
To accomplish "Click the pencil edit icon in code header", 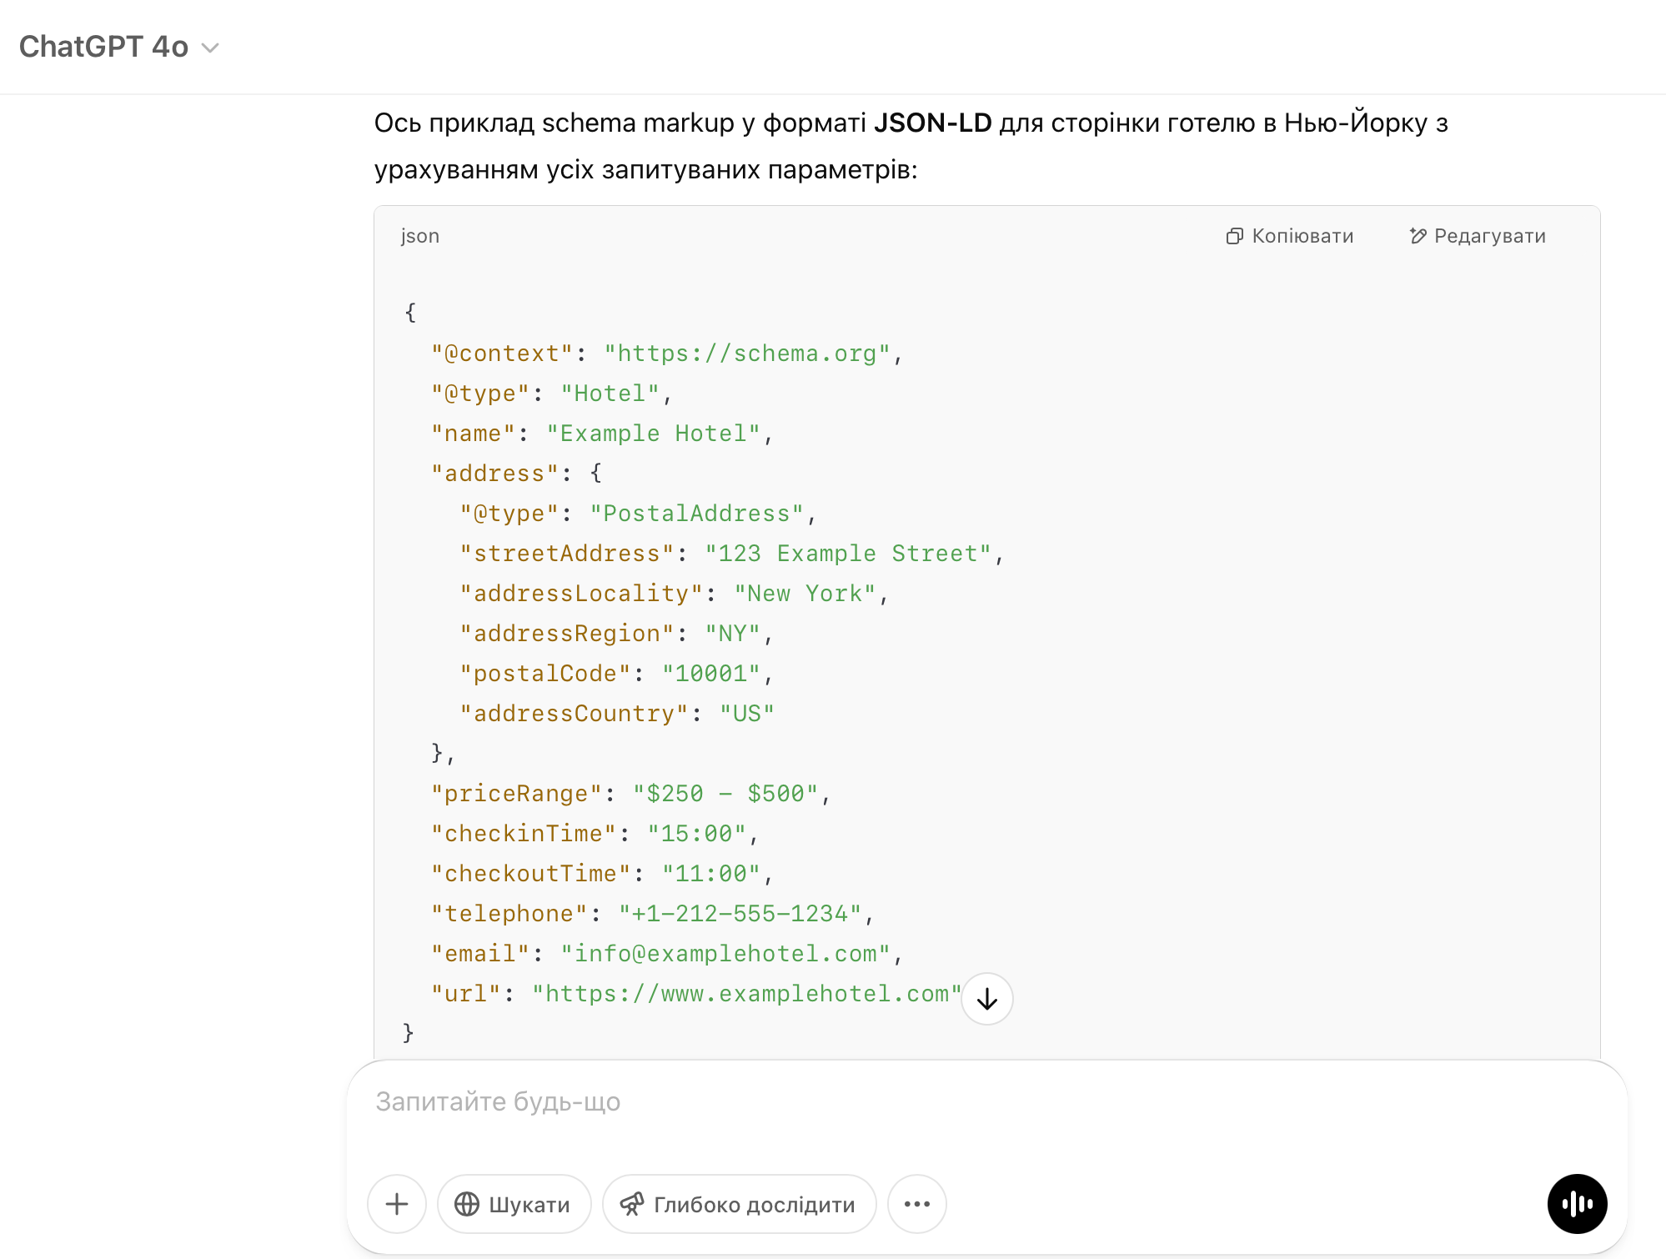I will (1418, 236).
